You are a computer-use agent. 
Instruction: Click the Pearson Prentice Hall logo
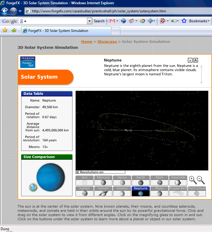tap(28, 62)
